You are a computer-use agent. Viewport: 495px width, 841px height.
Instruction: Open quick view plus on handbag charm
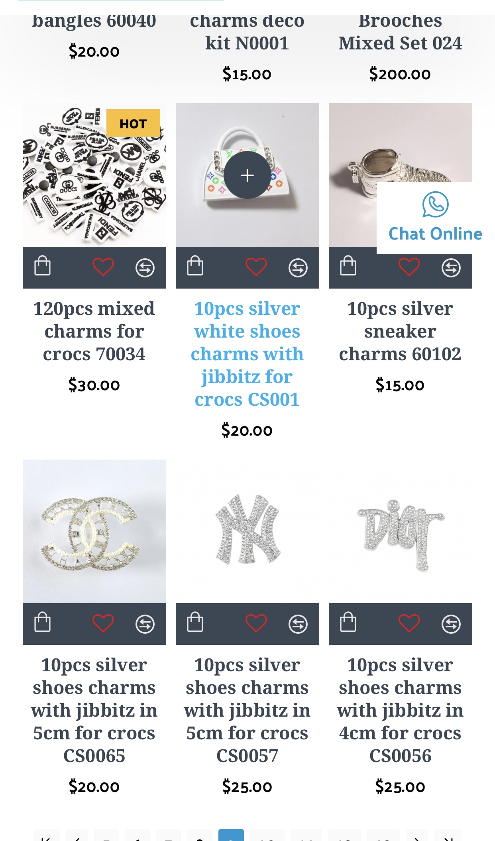tap(247, 175)
